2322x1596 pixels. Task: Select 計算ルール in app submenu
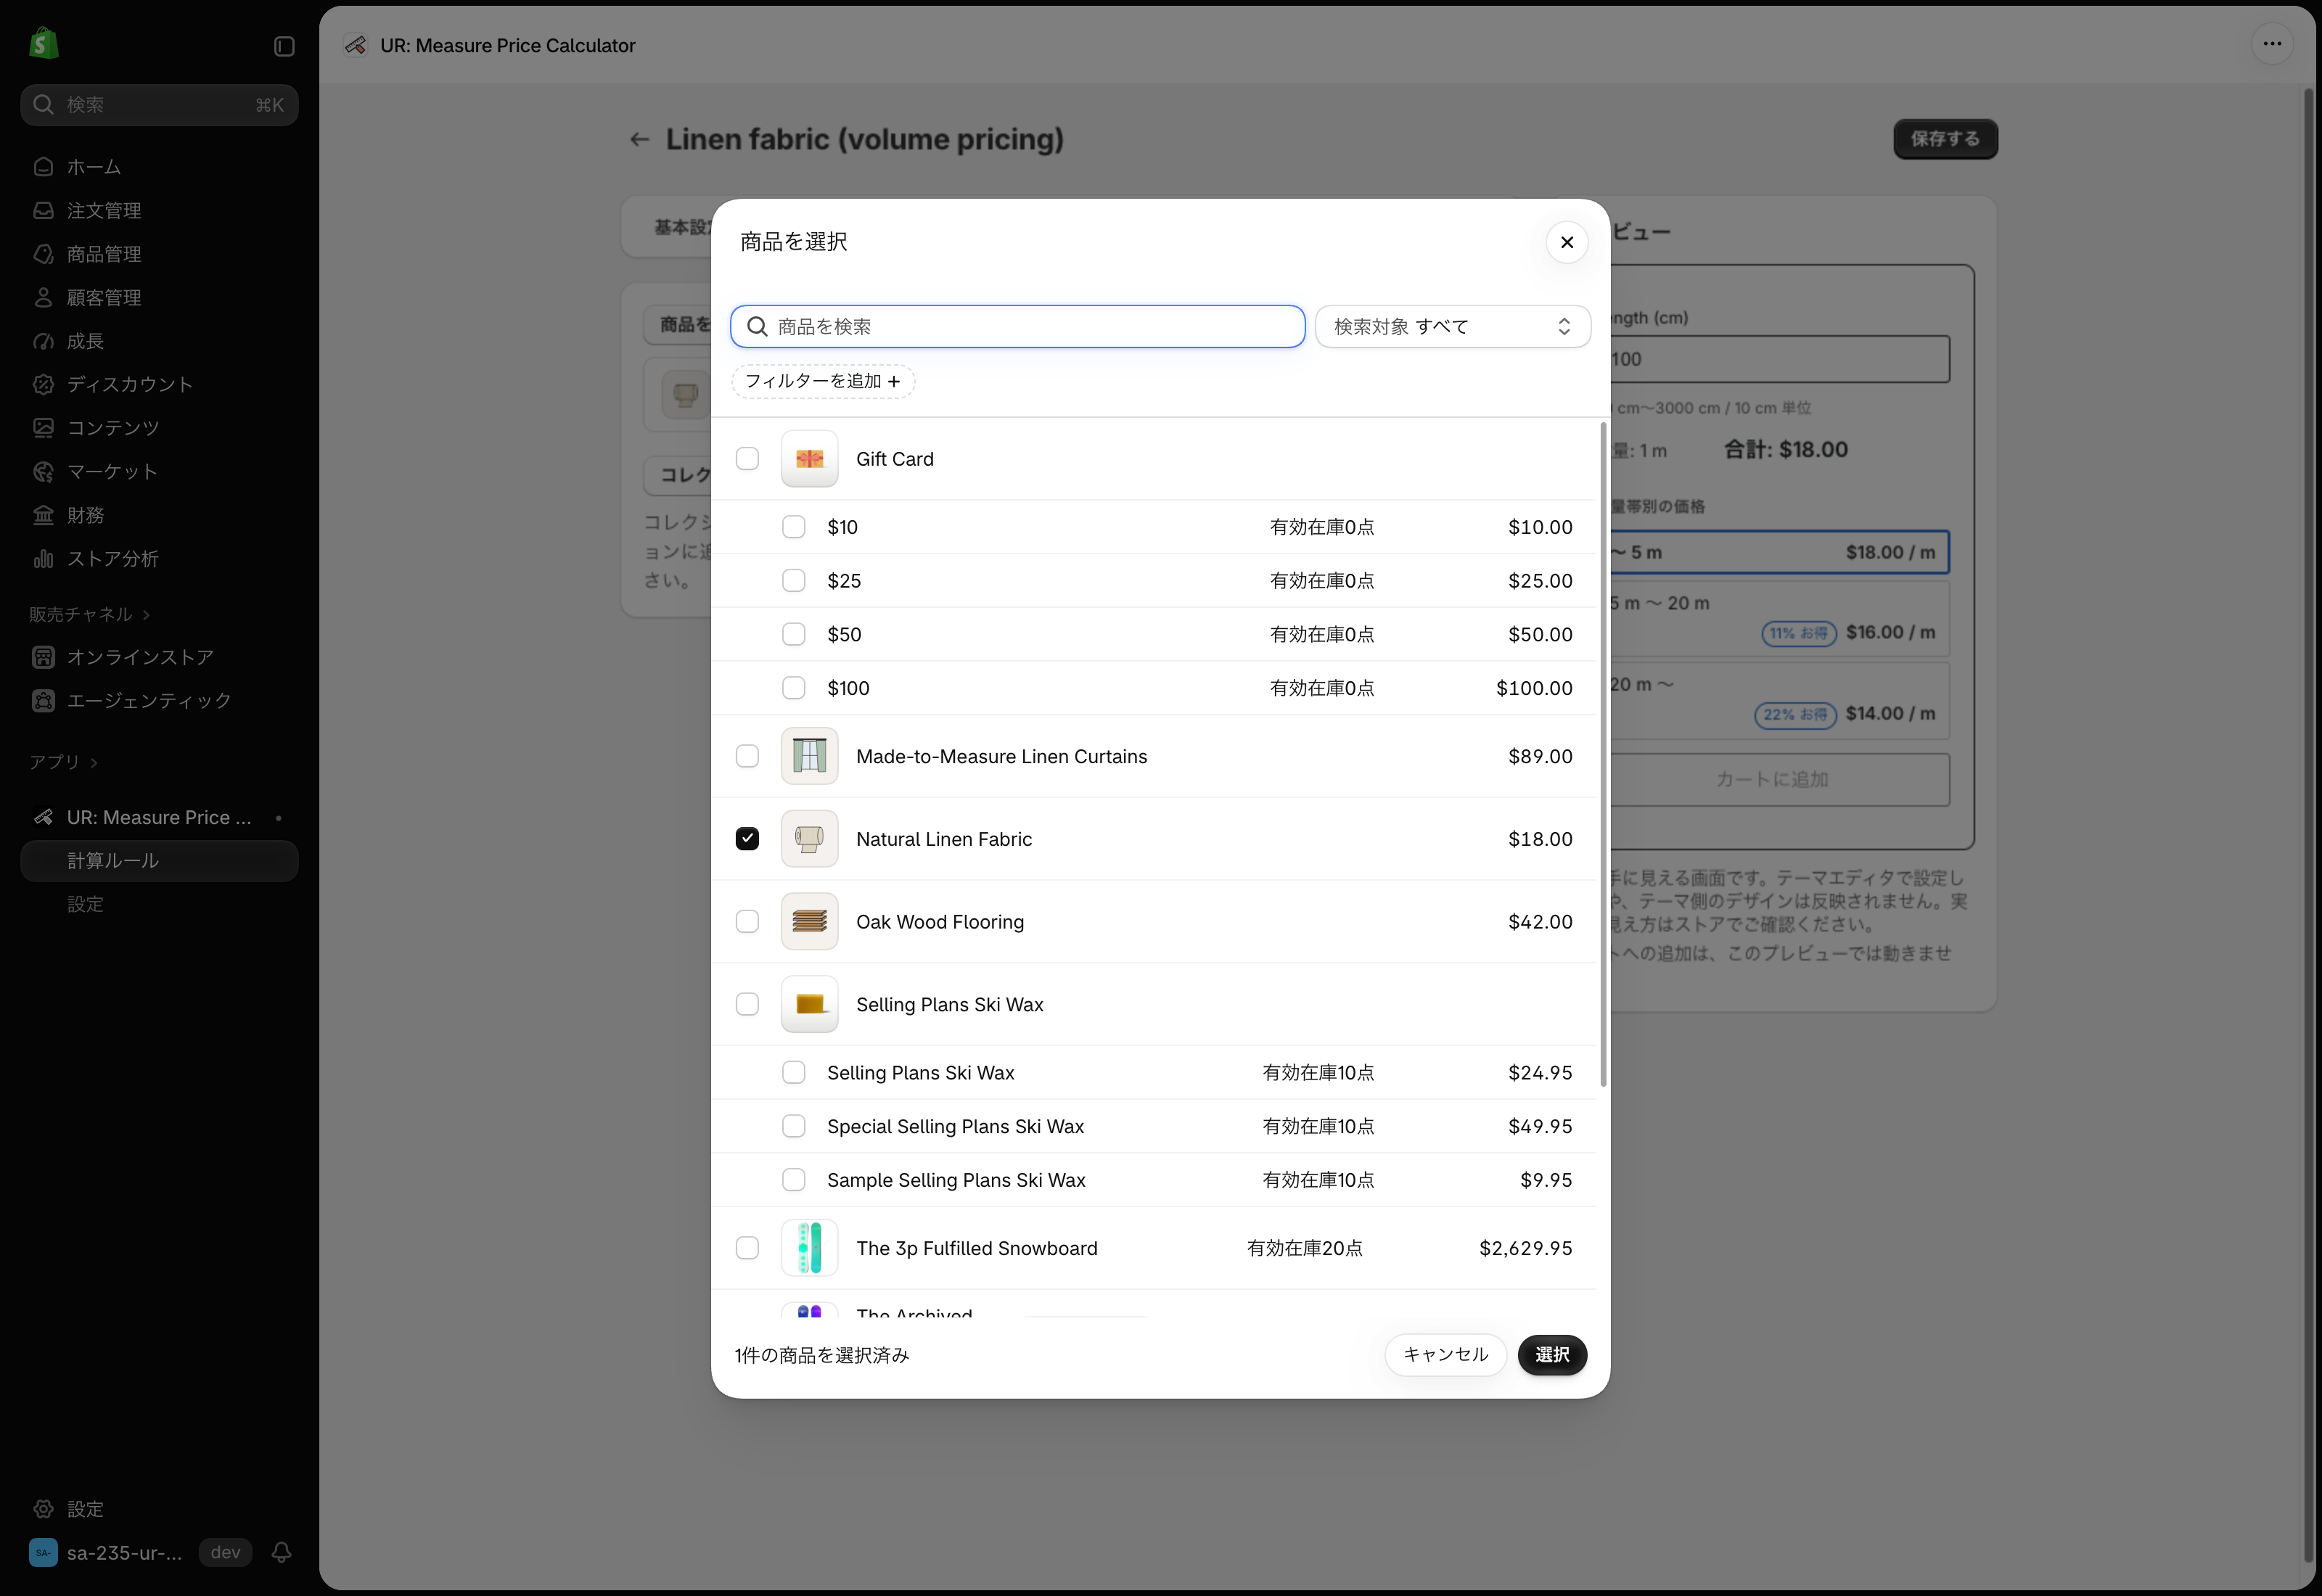tap(159, 861)
